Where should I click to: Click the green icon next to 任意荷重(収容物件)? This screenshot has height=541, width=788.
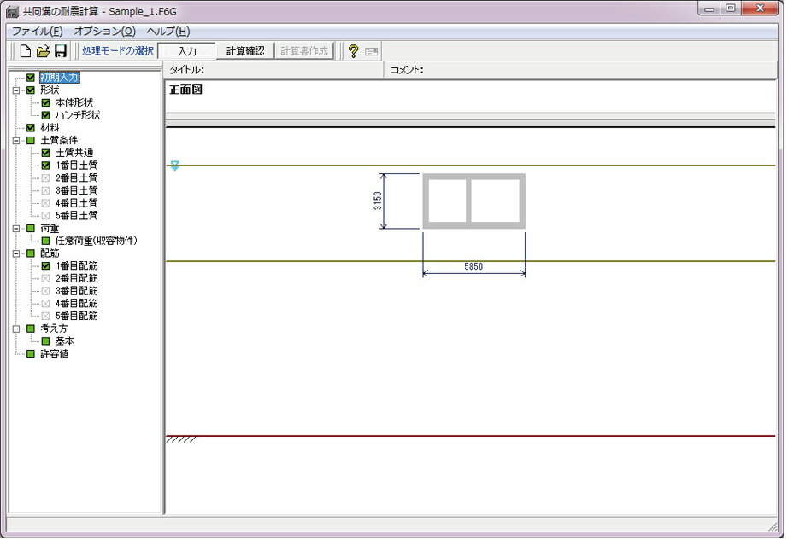46,241
